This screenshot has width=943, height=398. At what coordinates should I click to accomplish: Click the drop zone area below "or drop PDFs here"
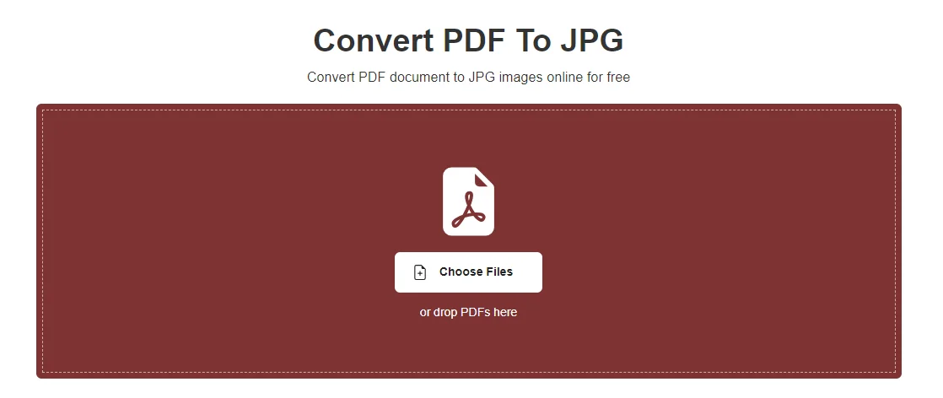[x=468, y=346]
